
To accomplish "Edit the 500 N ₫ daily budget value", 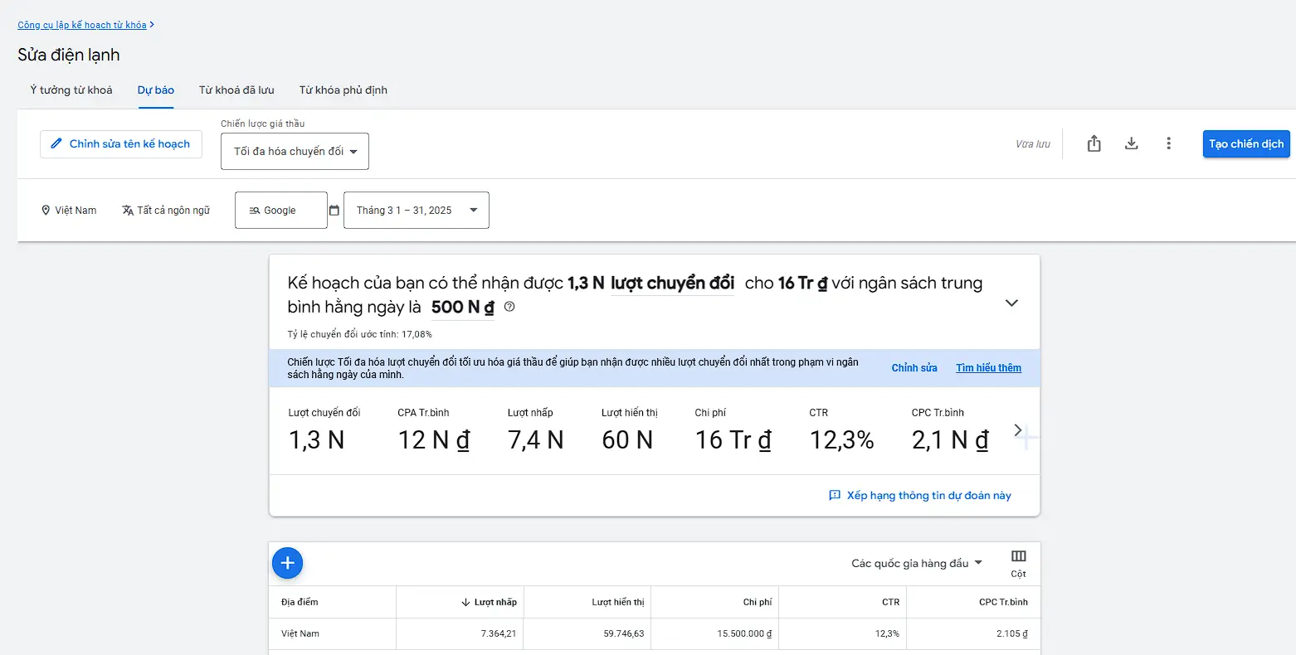I will 462,308.
